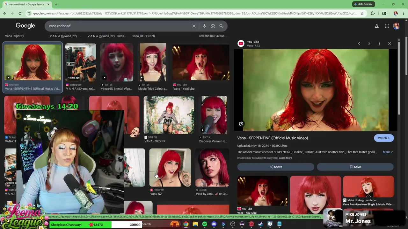Open the Google logo homepage link
408x229 pixels.
point(25,26)
